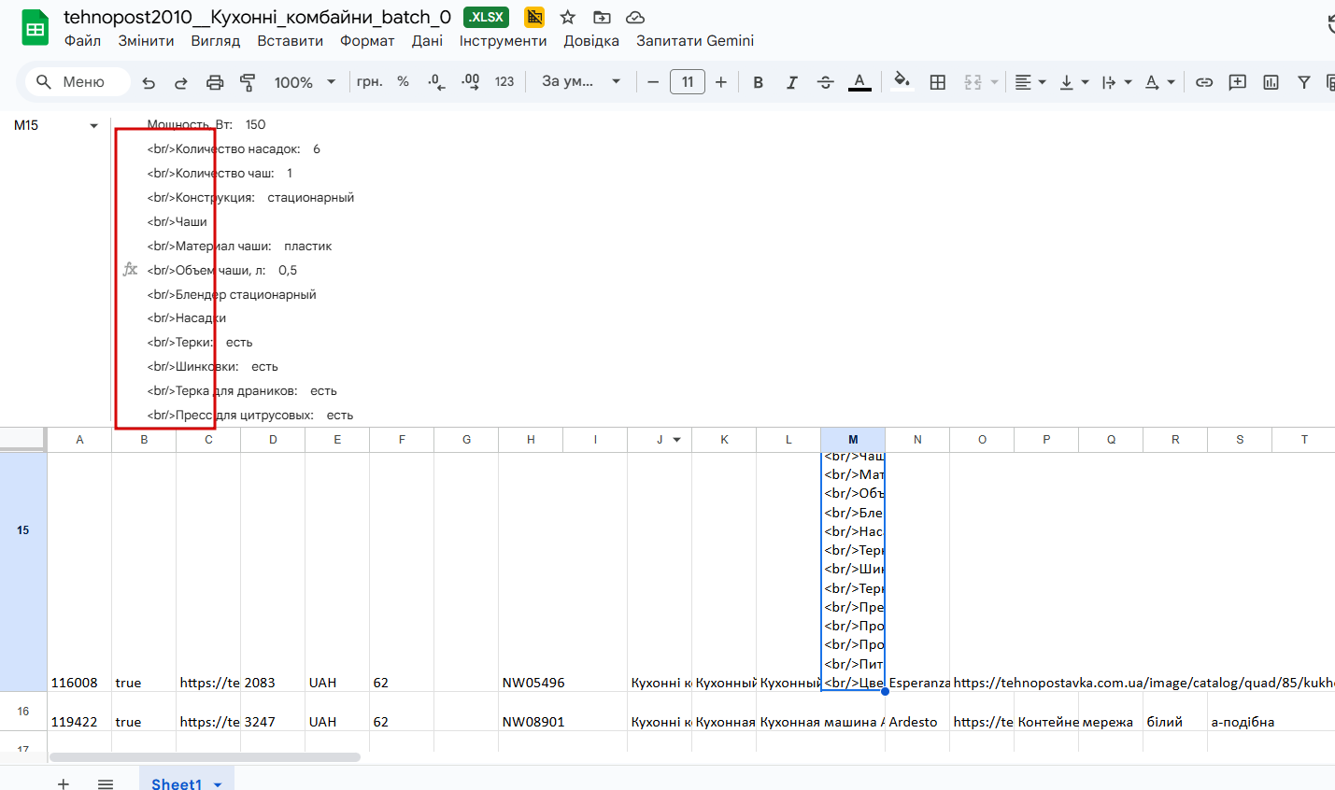Open the Інструменти menu
Screen dimensions: 1335x790
pos(503,41)
